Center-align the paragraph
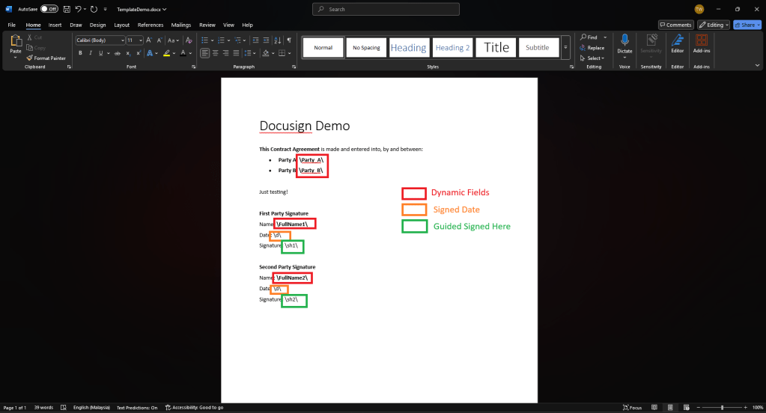This screenshot has width=766, height=413. (x=216, y=53)
